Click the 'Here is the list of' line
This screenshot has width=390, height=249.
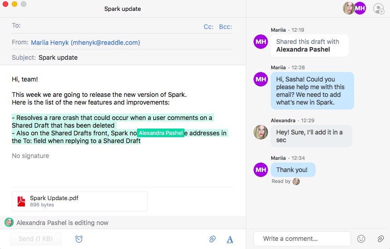(91, 102)
